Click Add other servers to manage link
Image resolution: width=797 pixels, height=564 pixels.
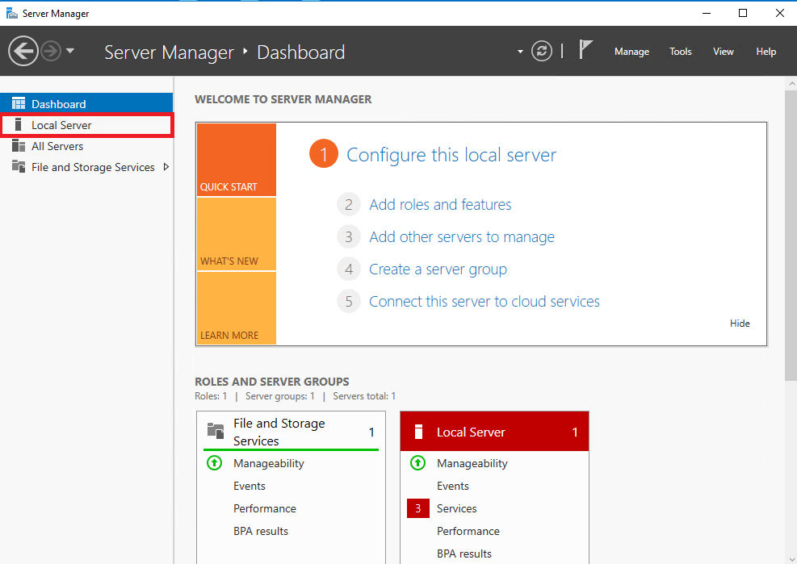tap(462, 236)
